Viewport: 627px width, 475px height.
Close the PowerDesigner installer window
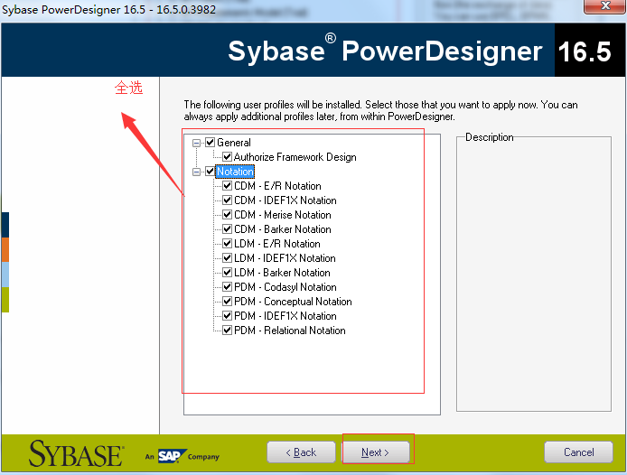[x=604, y=6]
